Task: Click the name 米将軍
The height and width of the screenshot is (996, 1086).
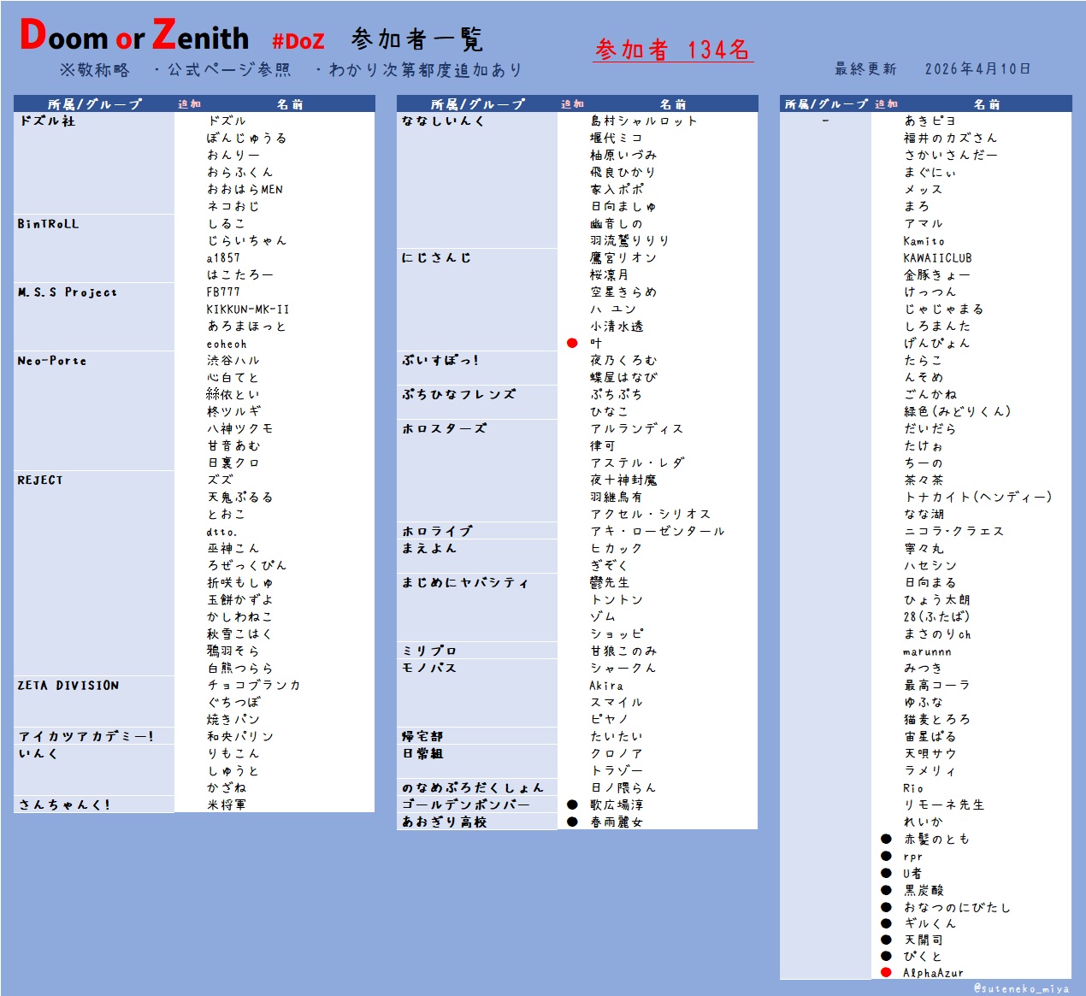Action: tap(227, 804)
